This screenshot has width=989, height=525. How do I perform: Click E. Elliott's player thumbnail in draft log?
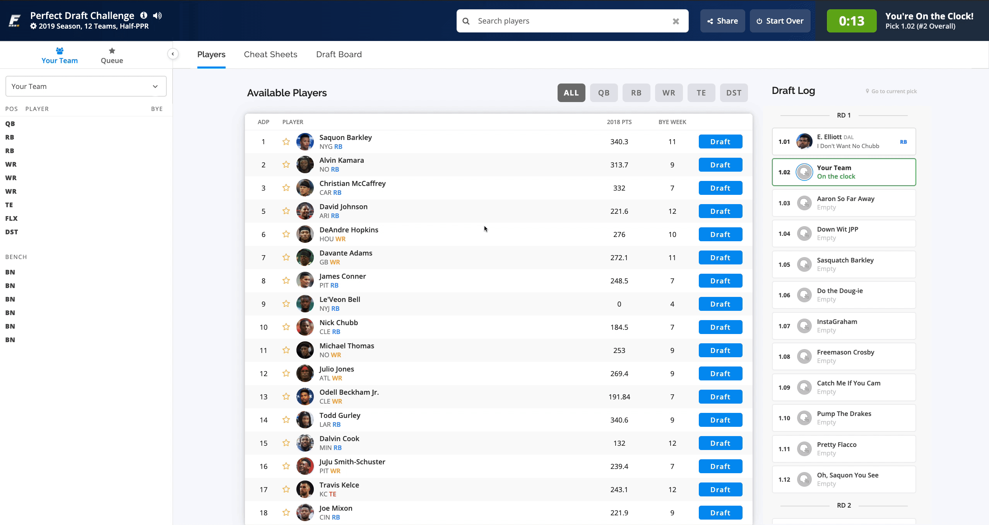click(804, 141)
